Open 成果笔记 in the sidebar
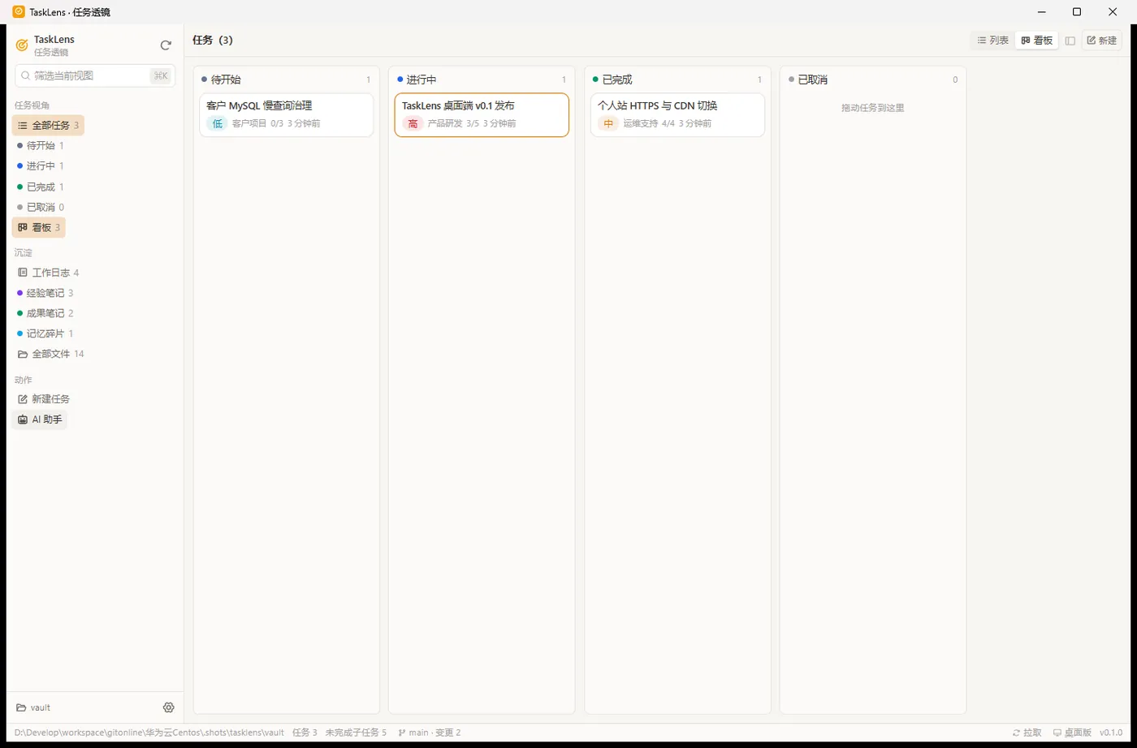 point(45,313)
